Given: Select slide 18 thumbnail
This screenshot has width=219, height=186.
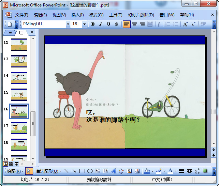Looking at the screenshot, I should tap(19, 145).
